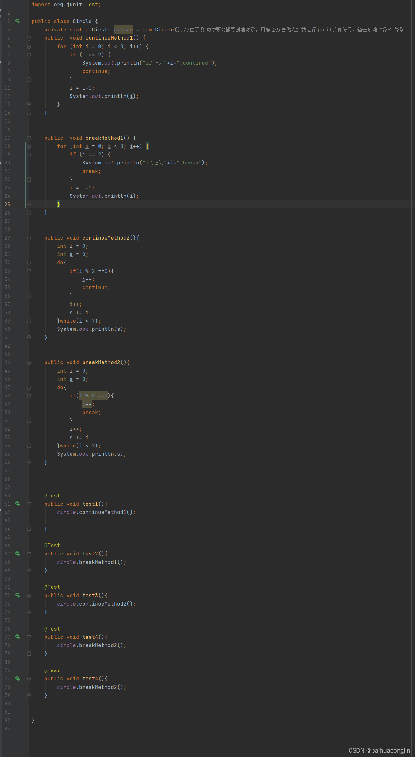The image size is (415, 757).
Task: Click run icon beside class Circle declaration
Action: click(18, 21)
